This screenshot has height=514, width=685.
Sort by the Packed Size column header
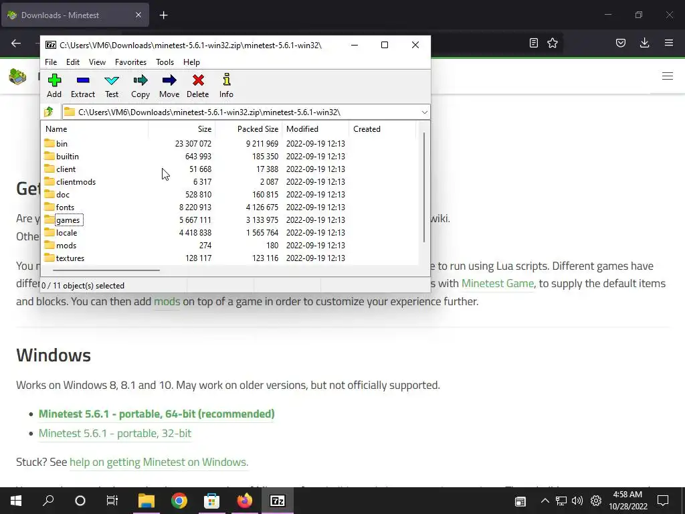click(x=249, y=129)
